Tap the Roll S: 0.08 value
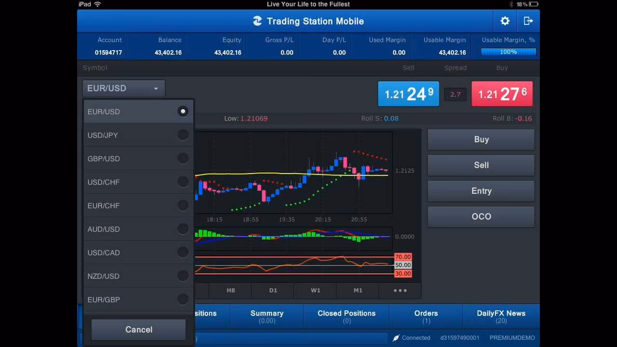The height and width of the screenshot is (347, 617). 380,119
